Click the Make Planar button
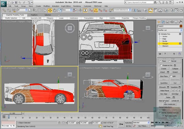Image resolution: width=184 pixels, height=129 pixels. (x=165, y=90)
